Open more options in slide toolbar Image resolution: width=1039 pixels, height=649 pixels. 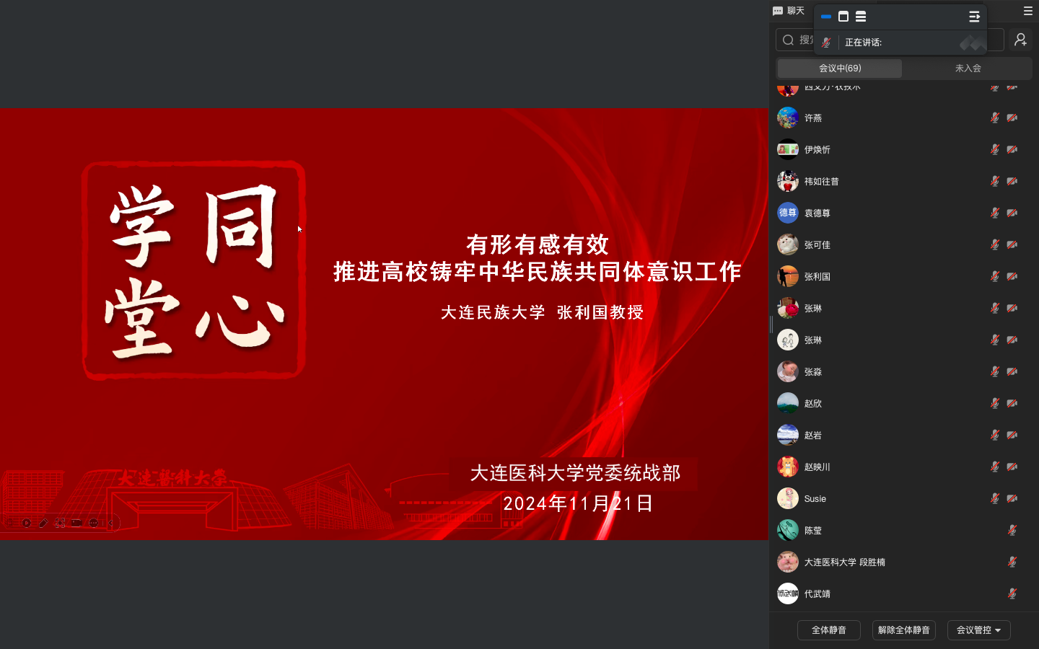tap(94, 523)
